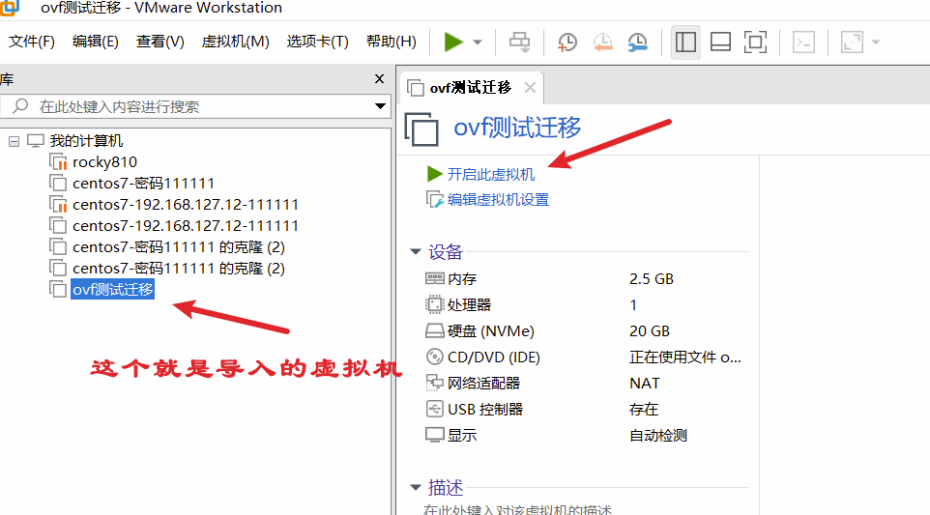The width and height of the screenshot is (930, 515).
Task: Click the 显示 display device row
Action: click(x=585, y=435)
